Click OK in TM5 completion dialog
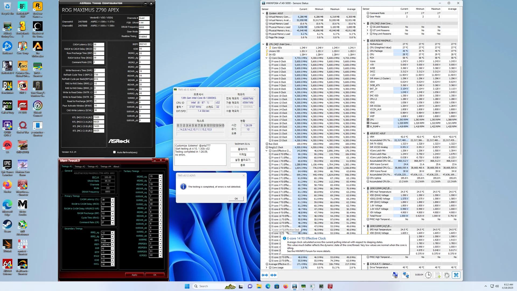517x291 pixels. pos(236,199)
